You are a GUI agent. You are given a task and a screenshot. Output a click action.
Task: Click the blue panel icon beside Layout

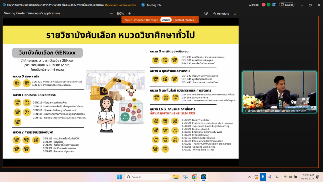click(x=274, y=5)
